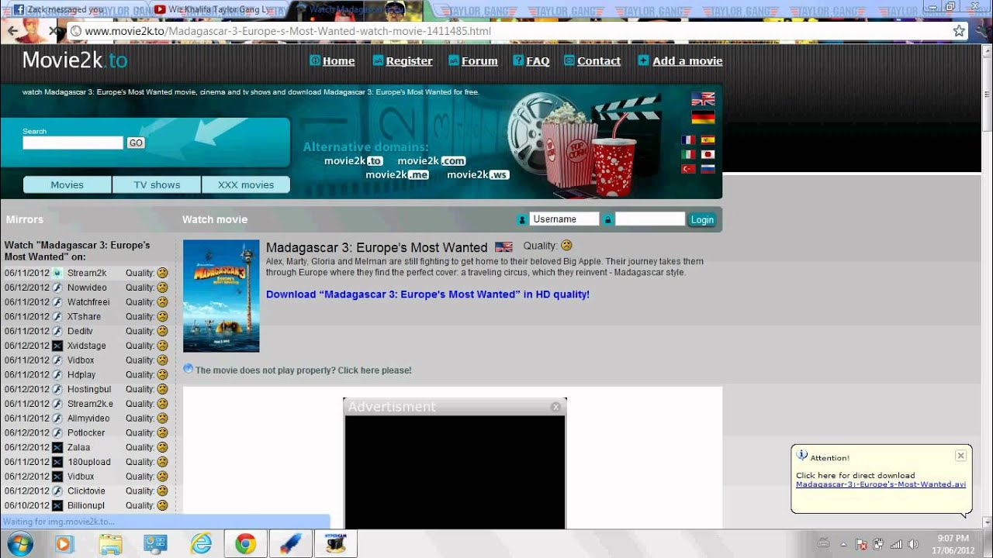
Task: Open the TV shows tab
Action: point(157,184)
